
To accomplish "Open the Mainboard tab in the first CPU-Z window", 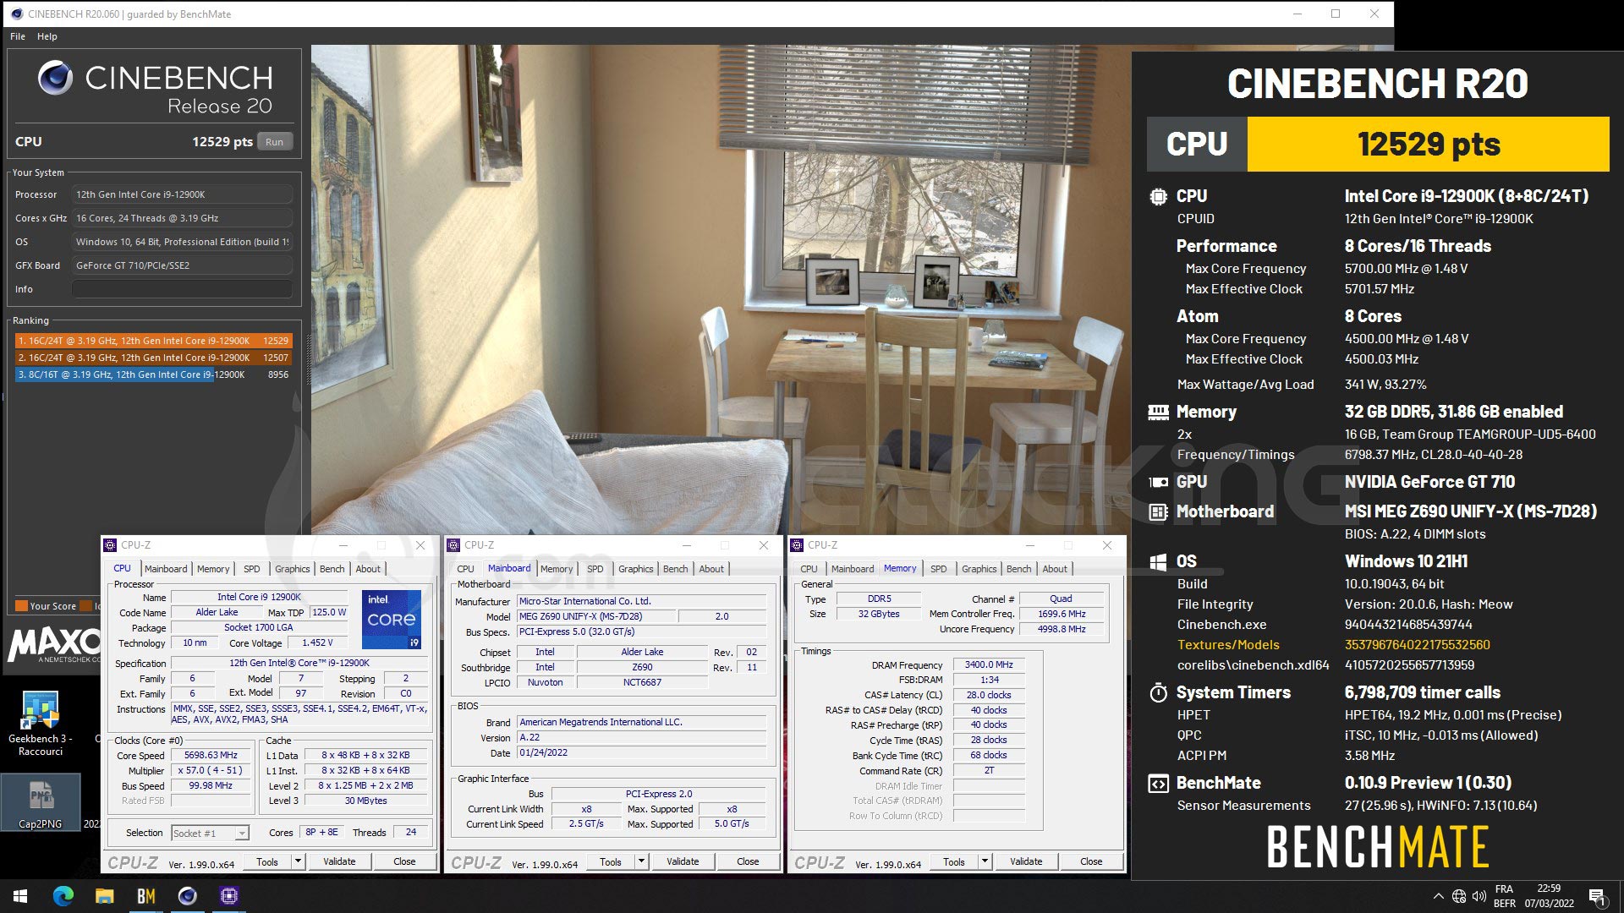I will [166, 569].
